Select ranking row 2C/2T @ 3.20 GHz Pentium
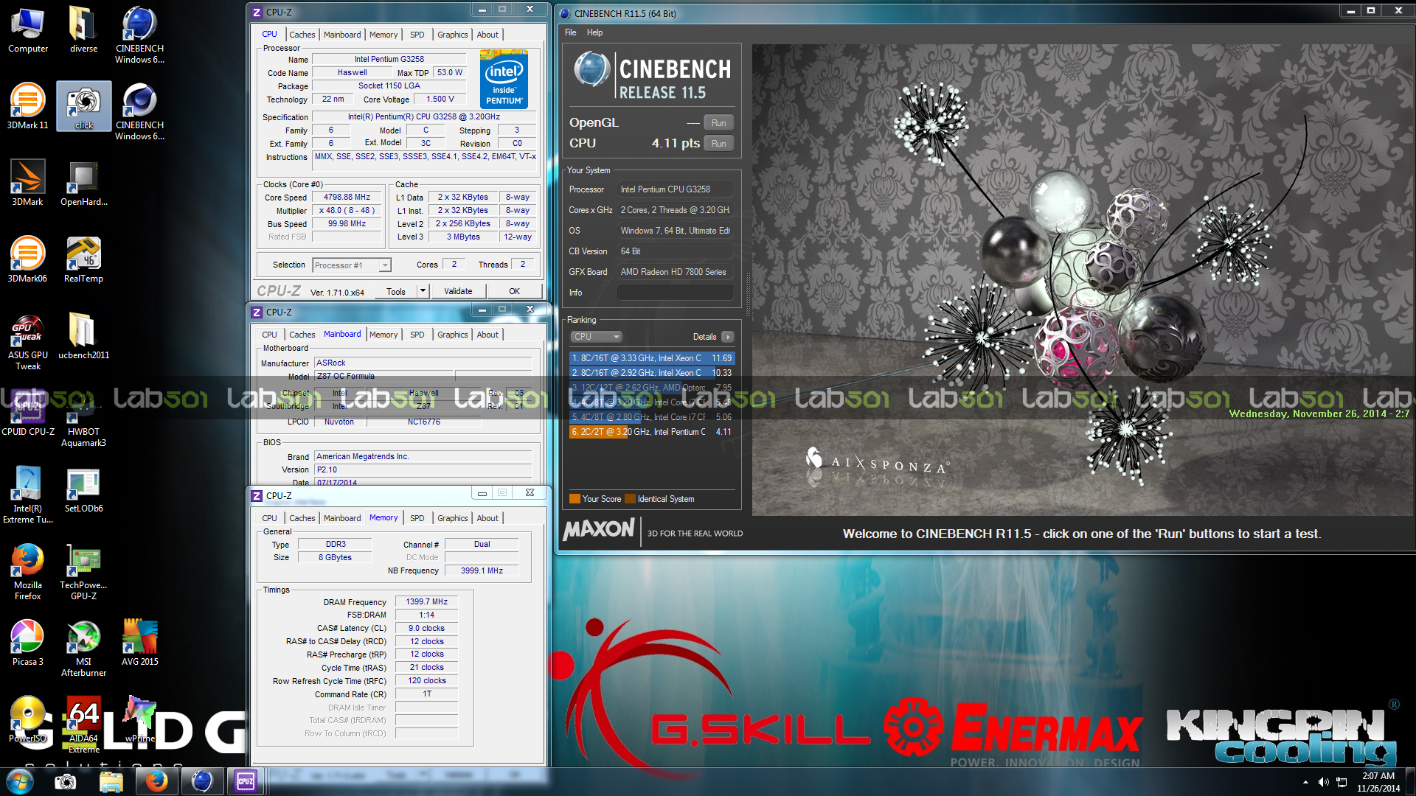 [652, 432]
